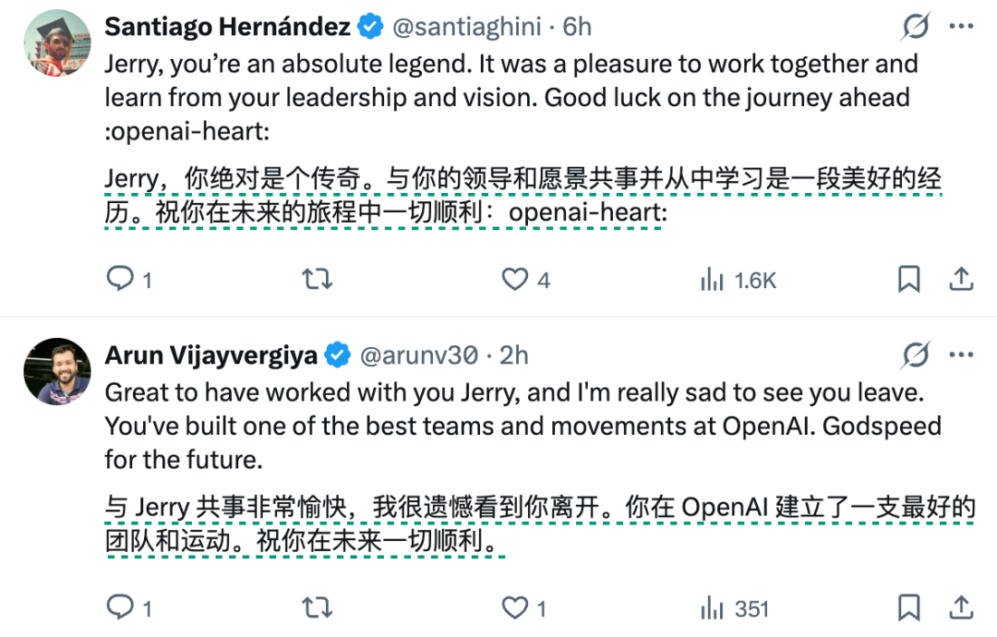Screen dimensions: 997x637
Task: Like Santiago Hernández's tweet
Action: click(514, 279)
